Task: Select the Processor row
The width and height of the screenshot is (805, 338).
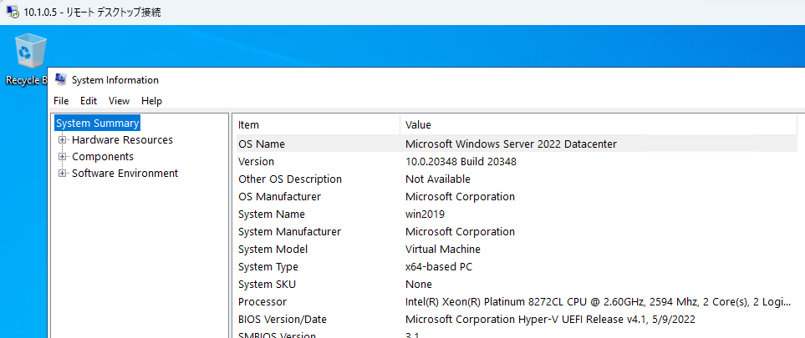Action: click(x=516, y=302)
